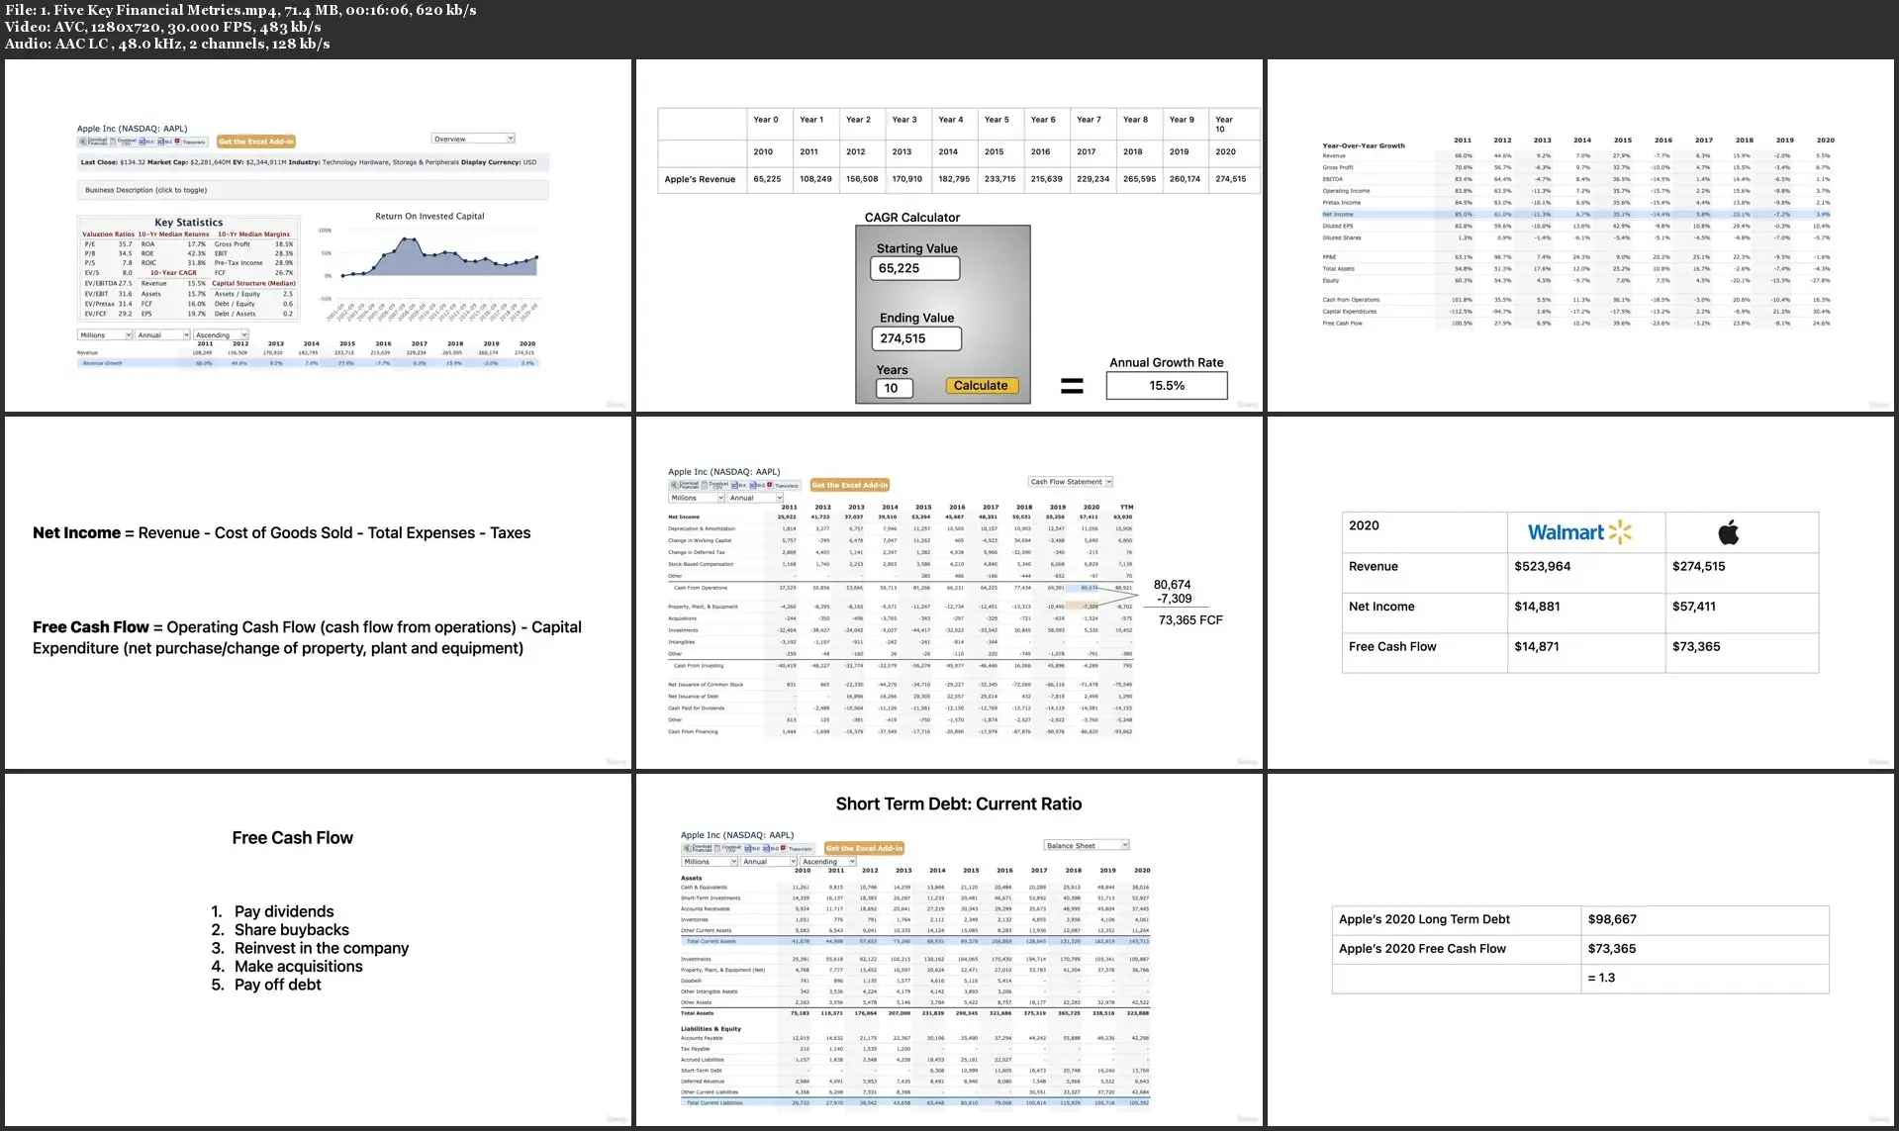The height and width of the screenshot is (1131, 1899).
Task: Click 'Make acquisitions' list item
Action: pyautogui.click(x=299, y=967)
